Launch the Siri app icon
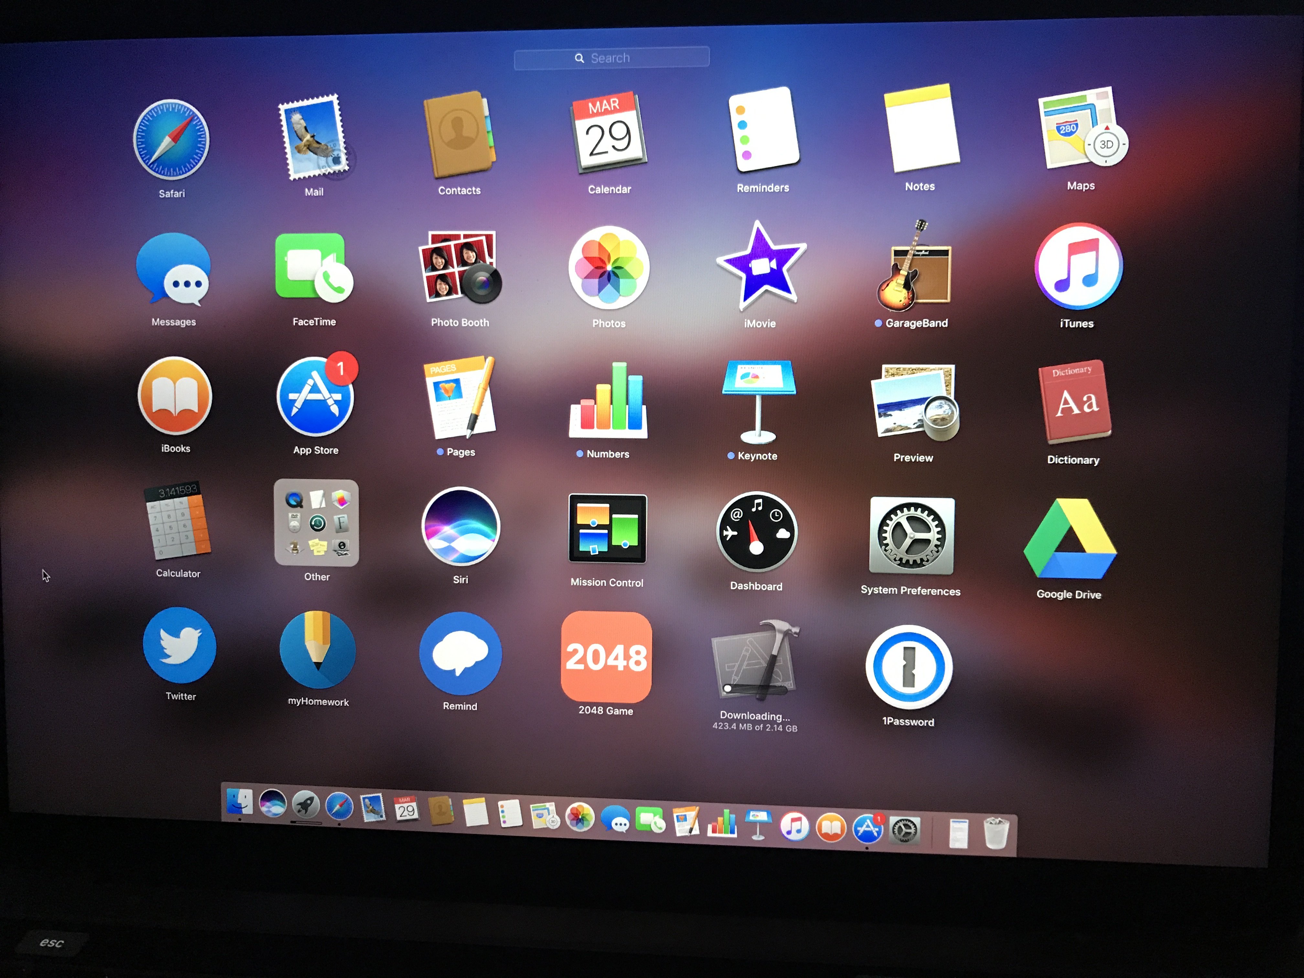The height and width of the screenshot is (978, 1304). coord(461,526)
